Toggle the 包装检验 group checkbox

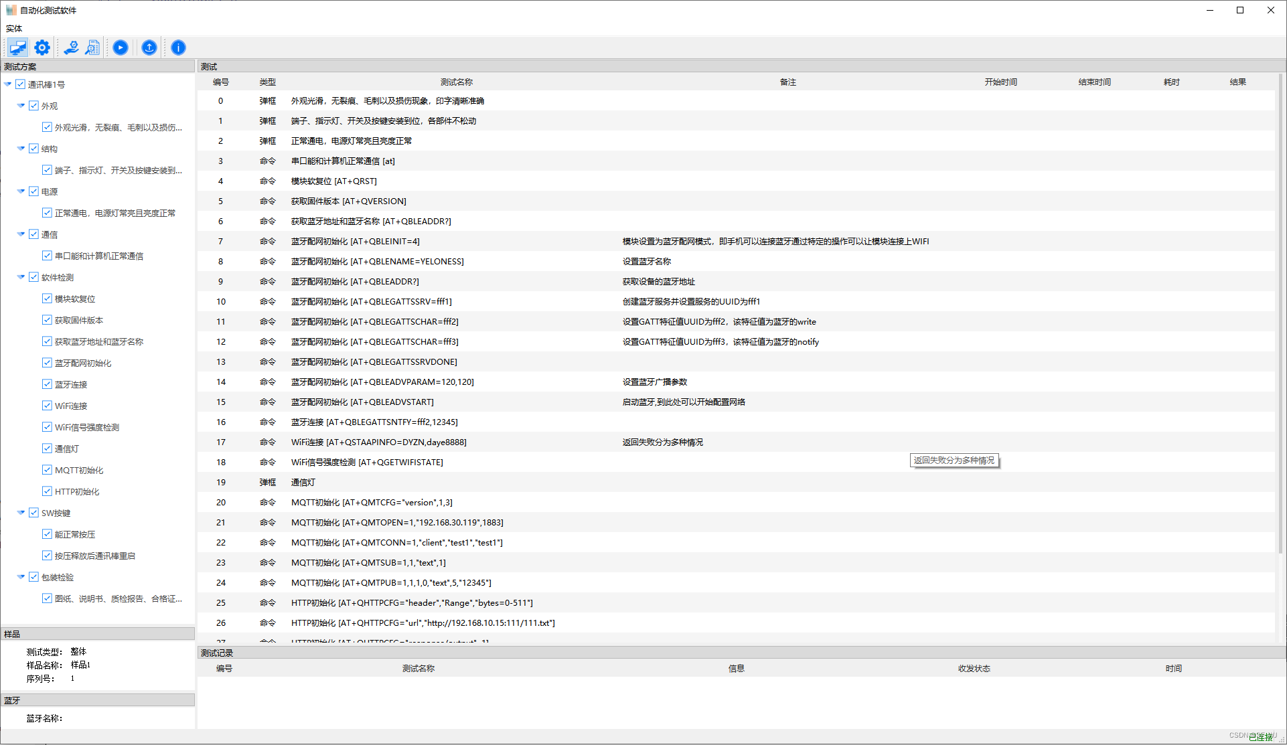(x=33, y=577)
